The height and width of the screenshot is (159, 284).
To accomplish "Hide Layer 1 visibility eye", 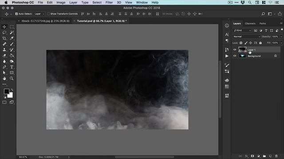I will 235,49.
